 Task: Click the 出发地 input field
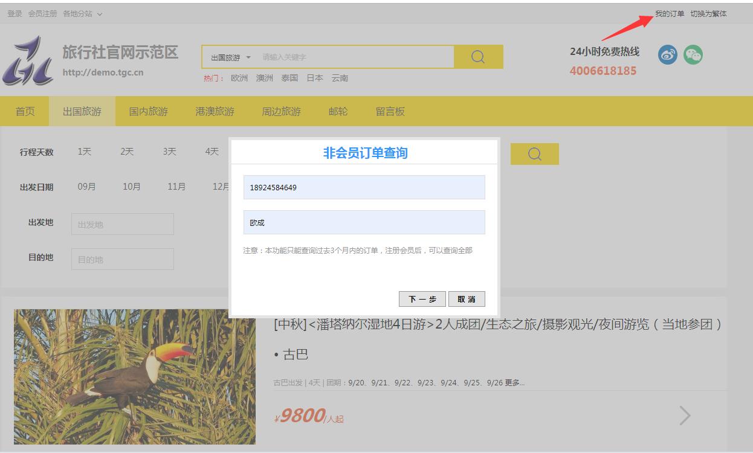pyautogui.click(x=123, y=224)
